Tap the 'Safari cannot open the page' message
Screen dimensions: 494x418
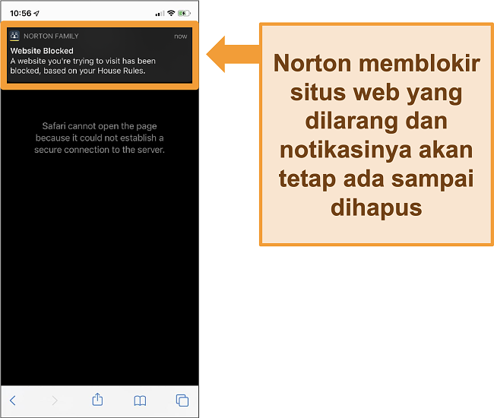click(x=100, y=126)
